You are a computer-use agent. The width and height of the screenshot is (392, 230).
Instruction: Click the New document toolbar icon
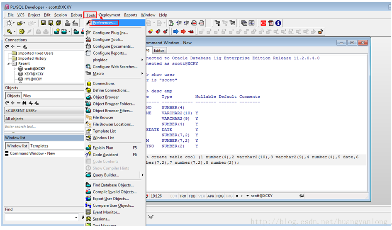click(9, 23)
